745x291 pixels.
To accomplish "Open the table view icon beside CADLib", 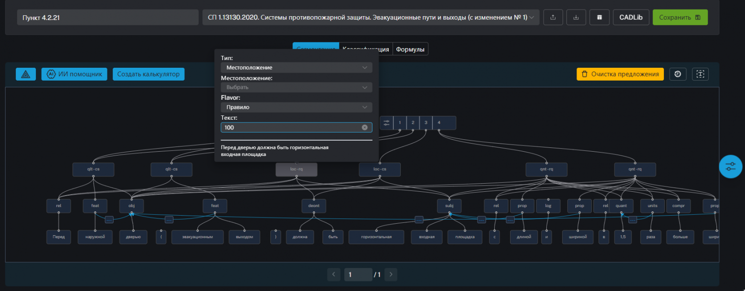I will coord(599,17).
